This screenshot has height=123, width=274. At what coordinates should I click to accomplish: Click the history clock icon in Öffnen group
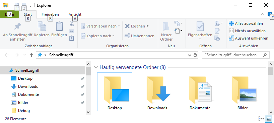(x=217, y=38)
